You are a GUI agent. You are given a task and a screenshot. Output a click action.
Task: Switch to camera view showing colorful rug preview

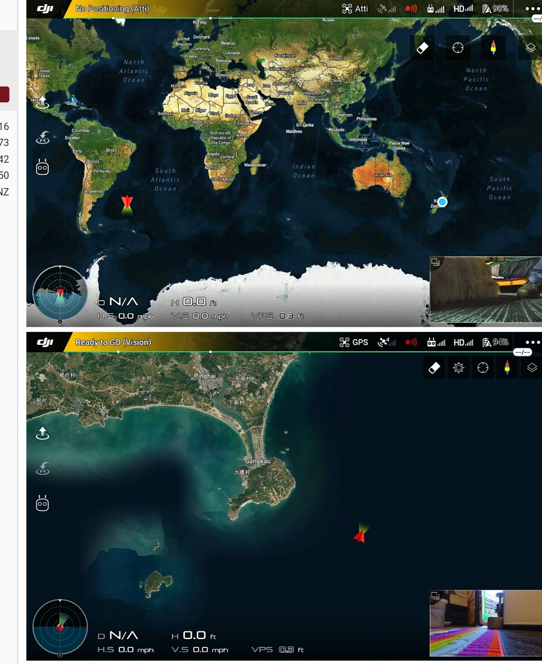tap(486, 623)
